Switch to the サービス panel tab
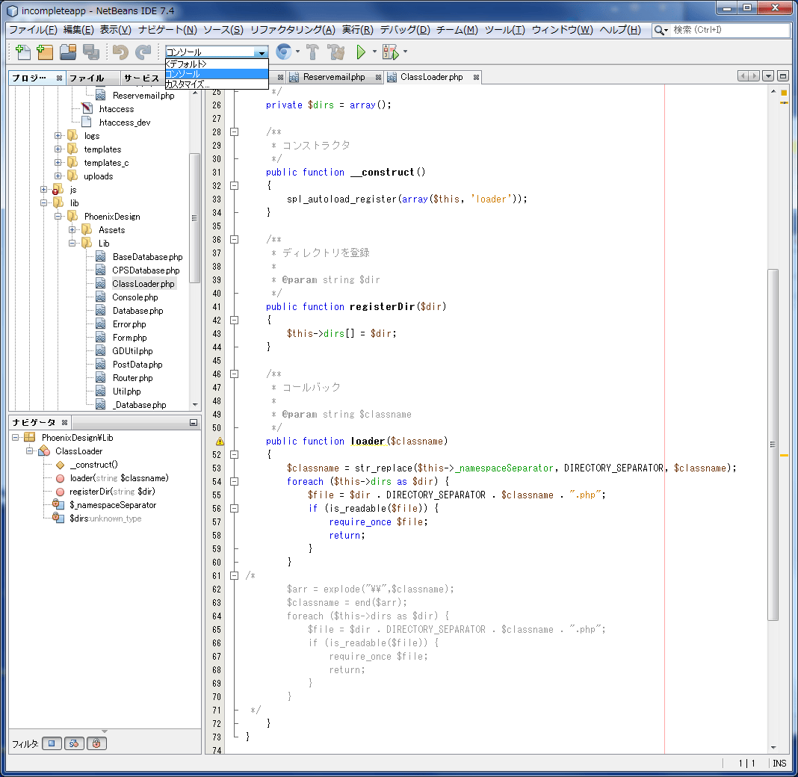The height and width of the screenshot is (777, 798). pos(141,78)
